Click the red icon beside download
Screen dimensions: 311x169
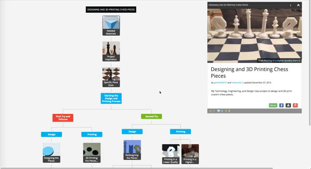(x=295, y=105)
